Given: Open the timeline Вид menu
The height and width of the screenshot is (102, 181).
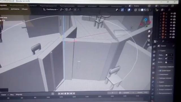Looking at the screenshot, I should [x=12, y=95].
